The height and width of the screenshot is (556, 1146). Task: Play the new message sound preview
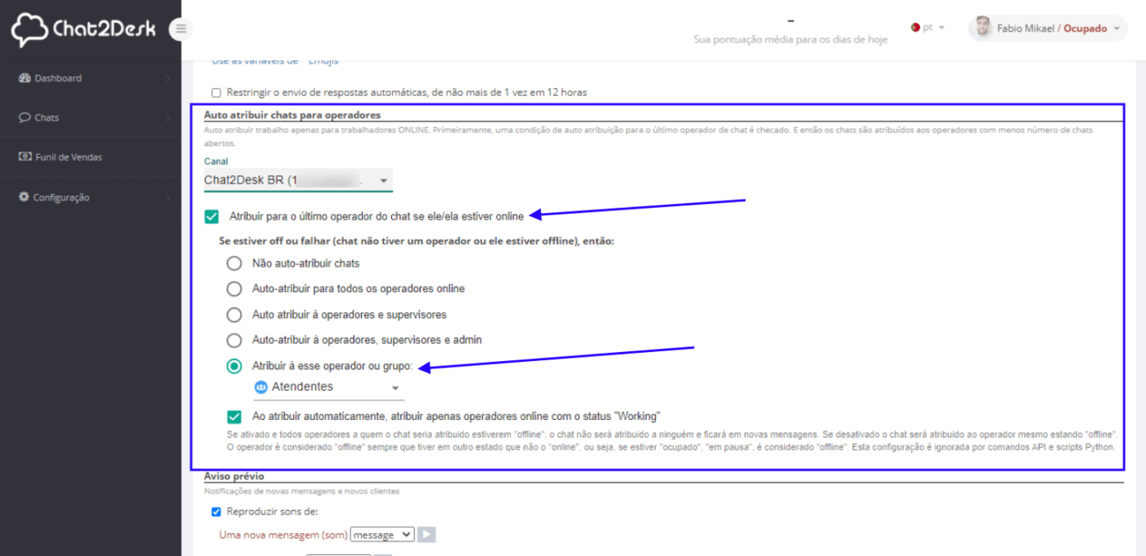(x=426, y=535)
